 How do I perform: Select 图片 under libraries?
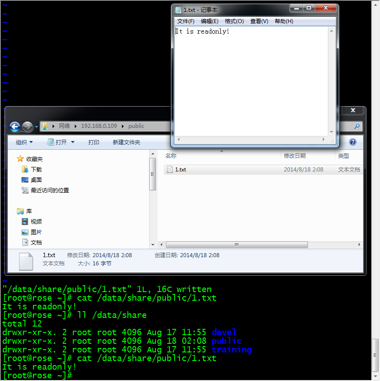[x=36, y=232]
